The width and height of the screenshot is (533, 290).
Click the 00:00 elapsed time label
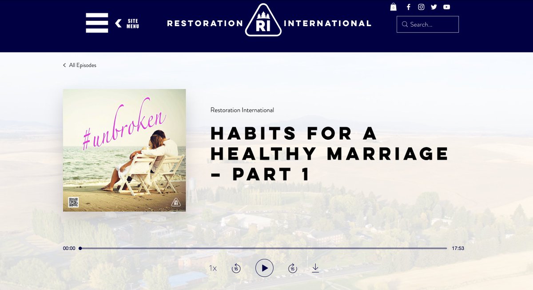pyautogui.click(x=69, y=248)
